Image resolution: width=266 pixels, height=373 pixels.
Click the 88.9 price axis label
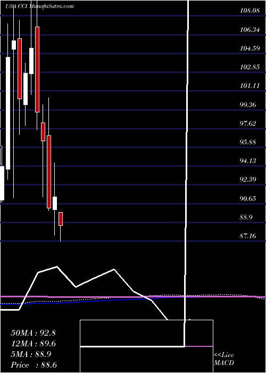click(246, 217)
